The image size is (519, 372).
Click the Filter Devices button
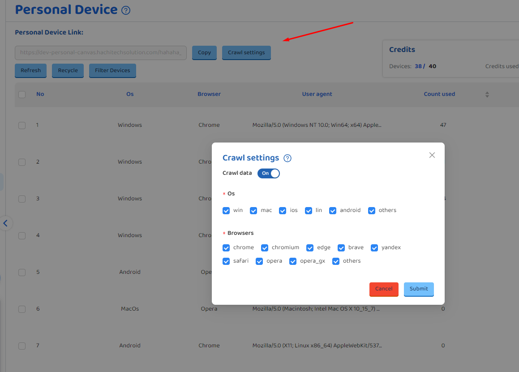click(112, 70)
